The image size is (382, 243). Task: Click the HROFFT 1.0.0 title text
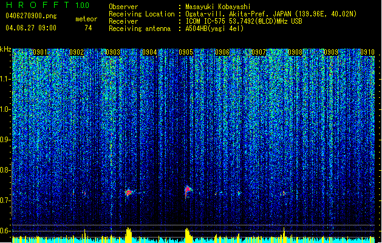pos(47,5)
